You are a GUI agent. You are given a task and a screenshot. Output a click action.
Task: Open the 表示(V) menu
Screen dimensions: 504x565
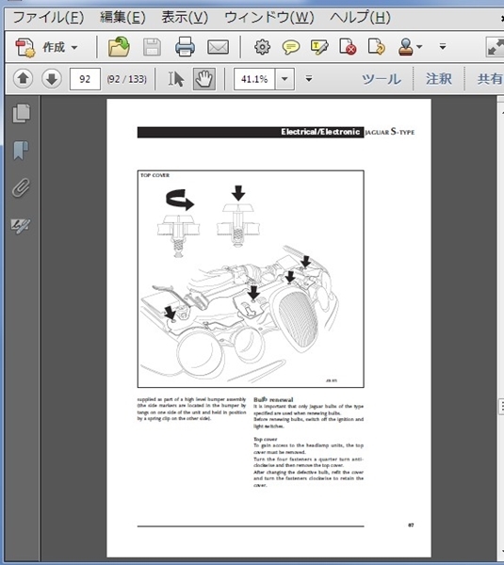pyautogui.click(x=185, y=17)
